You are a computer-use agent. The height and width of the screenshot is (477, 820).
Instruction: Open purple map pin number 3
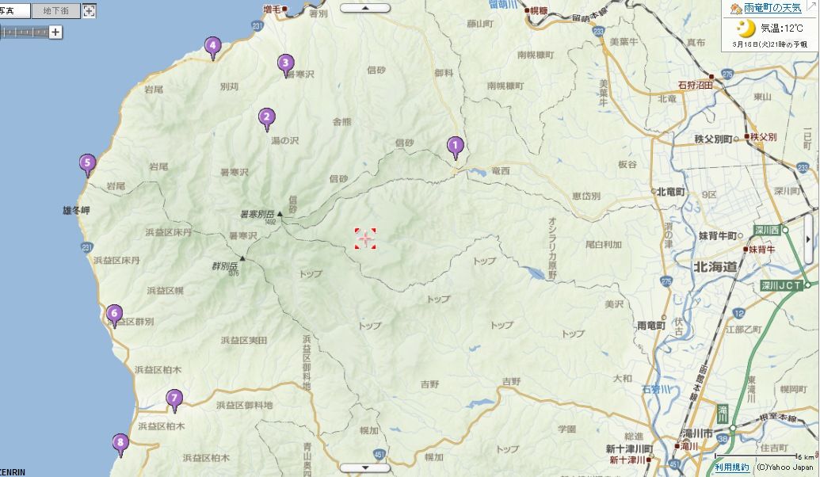[x=285, y=65]
